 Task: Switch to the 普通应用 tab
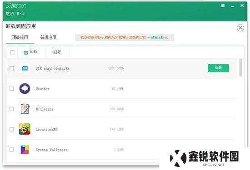pyautogui.click(x=48, y=38)
